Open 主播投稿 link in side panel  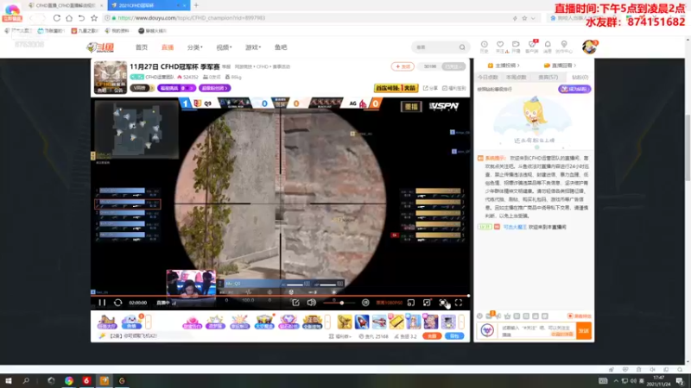[504, 66]
